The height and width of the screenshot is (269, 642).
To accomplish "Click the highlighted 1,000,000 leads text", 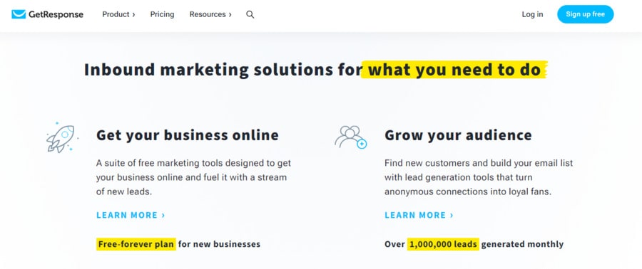I will (x=443, y=244).
